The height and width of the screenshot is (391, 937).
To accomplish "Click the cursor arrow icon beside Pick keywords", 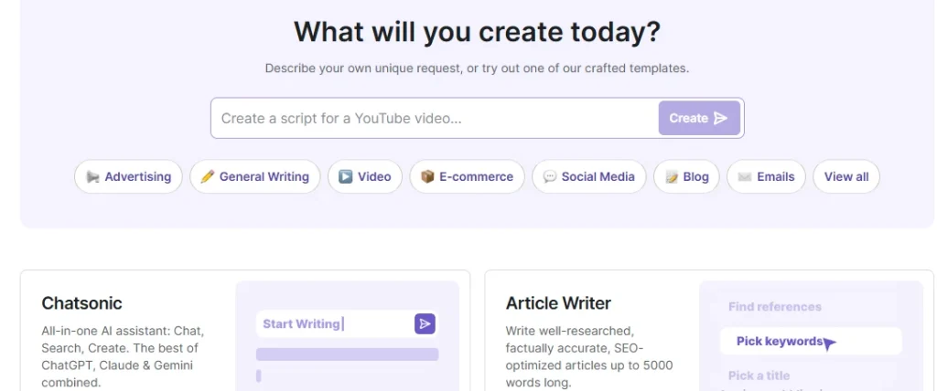I will click(829, 343).
